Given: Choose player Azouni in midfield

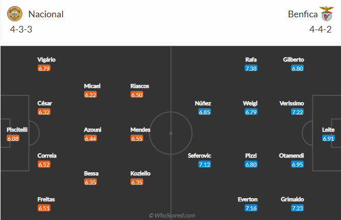Looking at the screenshot, I should coord(93,130).
